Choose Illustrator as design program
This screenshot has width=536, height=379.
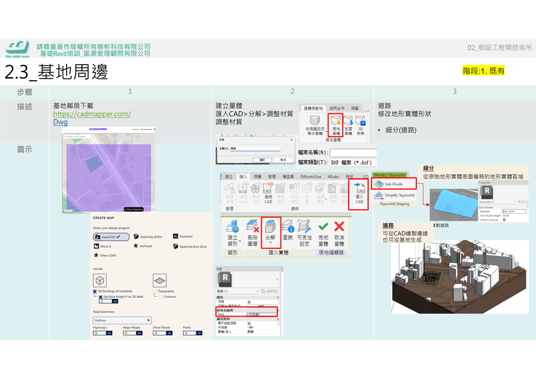[x=183, y=236]
